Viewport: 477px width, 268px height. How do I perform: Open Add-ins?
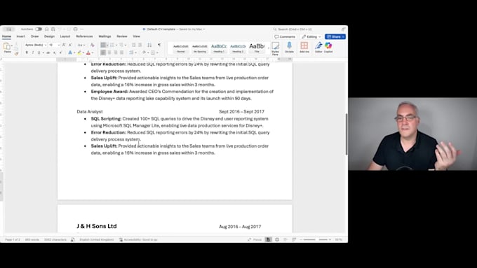pyautogui.click(x=304, y=48)
